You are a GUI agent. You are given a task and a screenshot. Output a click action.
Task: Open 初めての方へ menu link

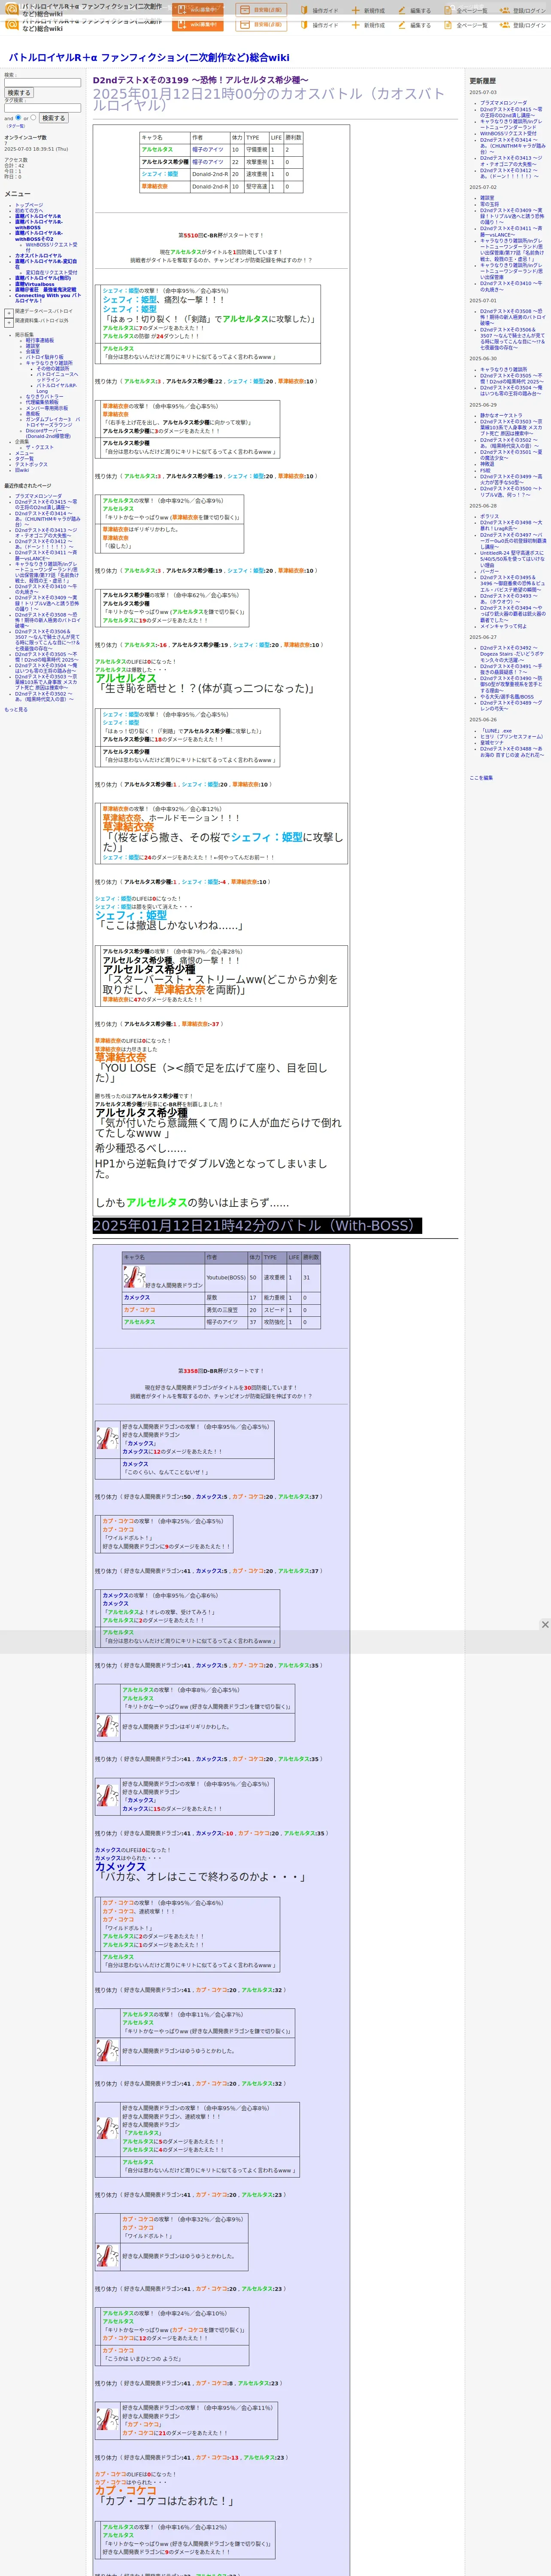[29, 211]
